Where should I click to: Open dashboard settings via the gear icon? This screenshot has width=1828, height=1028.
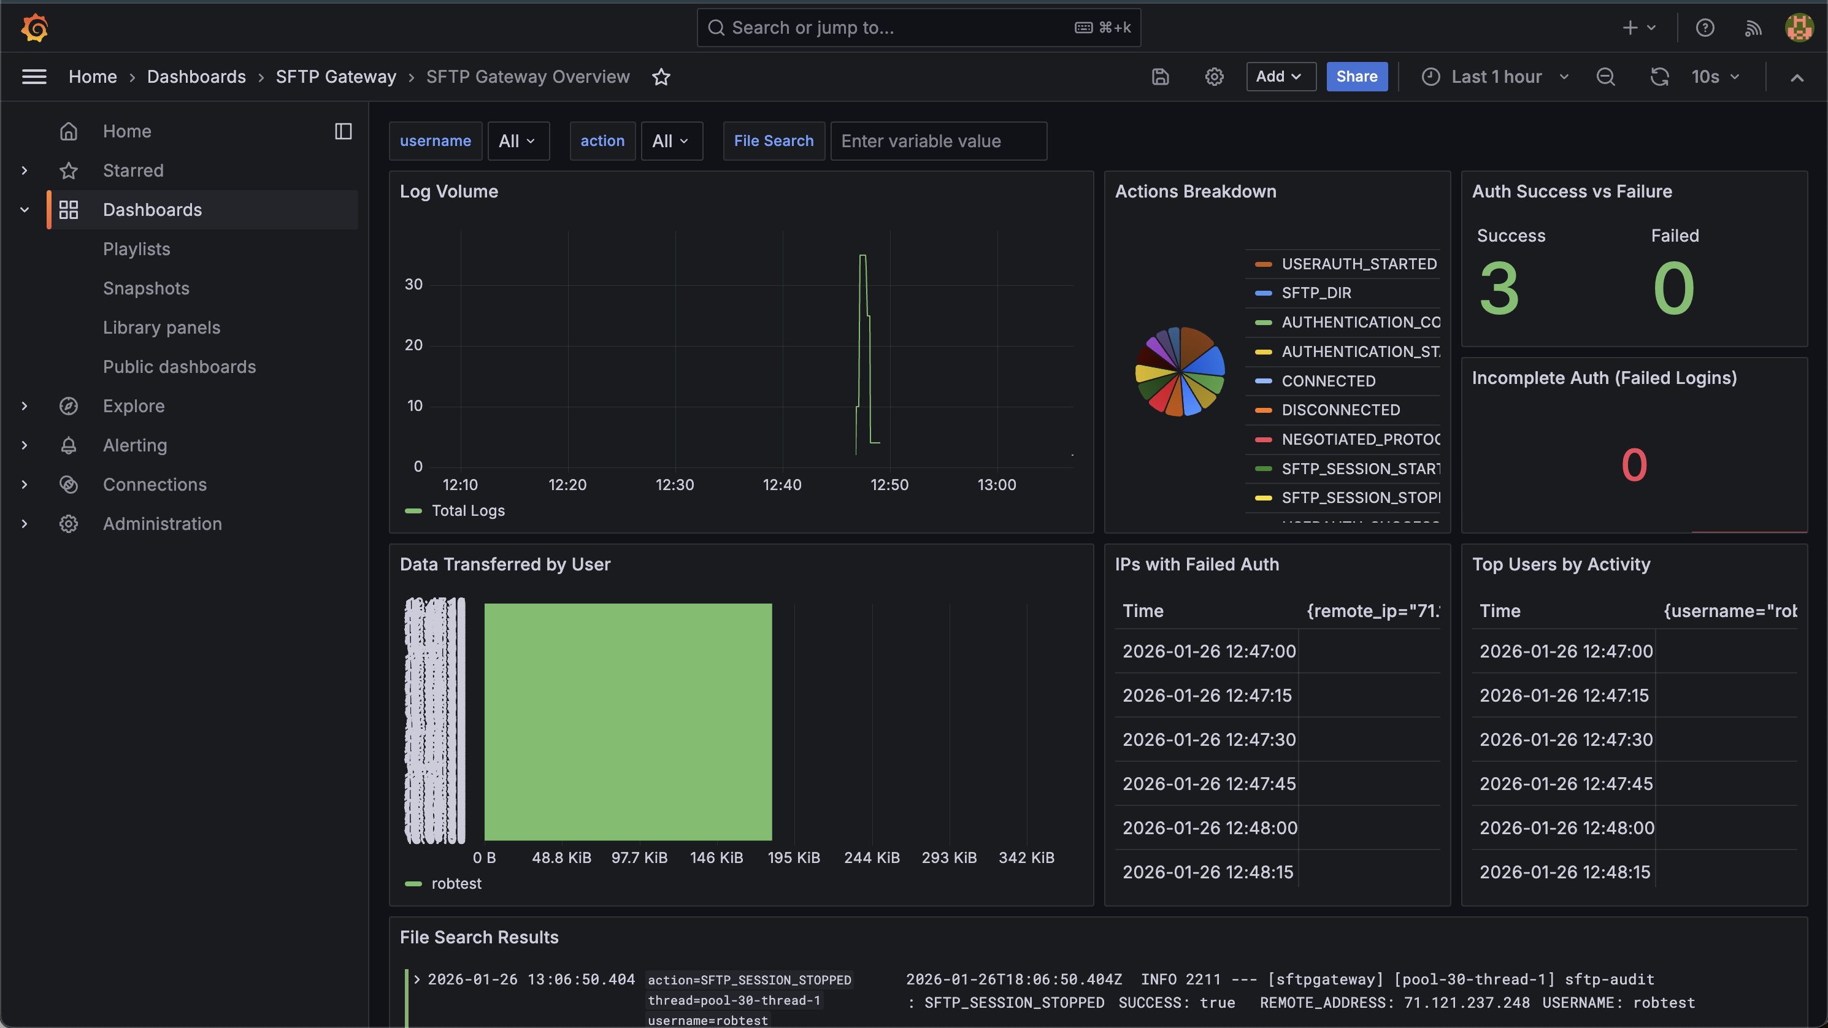click(x=1214, y=77)
